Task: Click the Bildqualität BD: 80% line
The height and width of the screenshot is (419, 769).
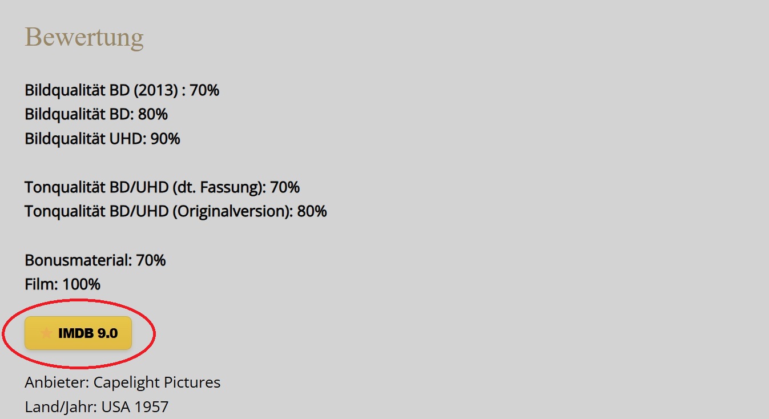Action: (96, 114)
